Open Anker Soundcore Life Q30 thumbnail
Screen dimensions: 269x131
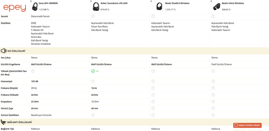coord(96,7)
